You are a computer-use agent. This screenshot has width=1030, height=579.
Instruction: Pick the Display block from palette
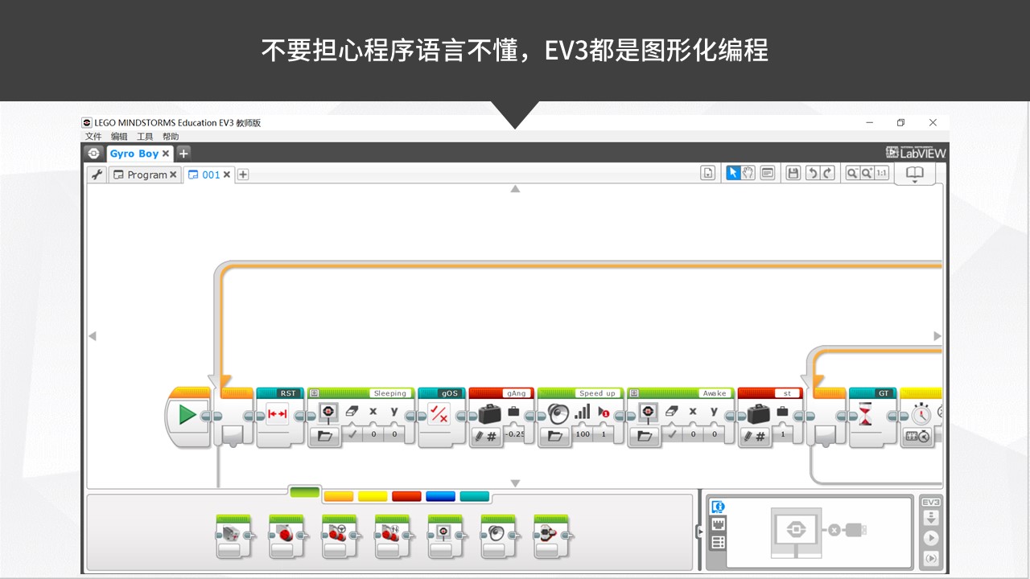tap(445, 536)
